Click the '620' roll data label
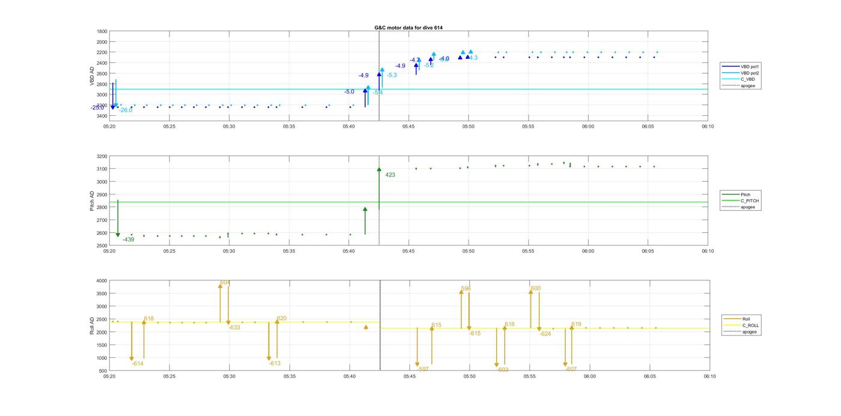The height and width of the screenshot is (416, 841). pos(282,319)
